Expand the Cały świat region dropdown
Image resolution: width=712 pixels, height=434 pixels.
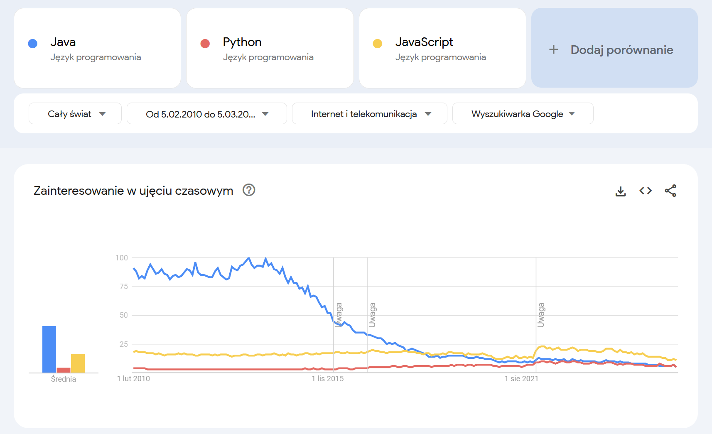(75, 114)
